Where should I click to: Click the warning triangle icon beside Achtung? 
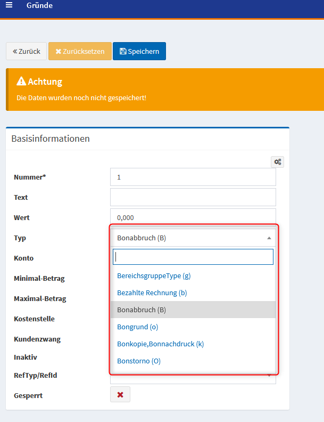click(x=21, y=82)
